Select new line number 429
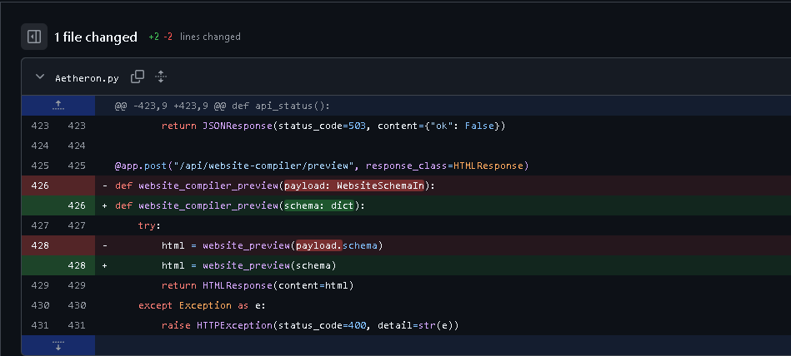Viewport: 791px width, 356px height. (77, 285)
